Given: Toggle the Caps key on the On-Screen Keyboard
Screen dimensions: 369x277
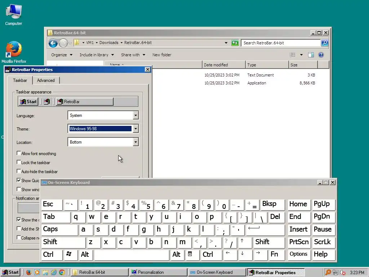Looking at the screenshot, I should 59,230.
